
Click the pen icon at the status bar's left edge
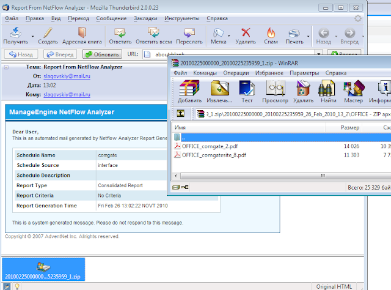coord(7,286)
